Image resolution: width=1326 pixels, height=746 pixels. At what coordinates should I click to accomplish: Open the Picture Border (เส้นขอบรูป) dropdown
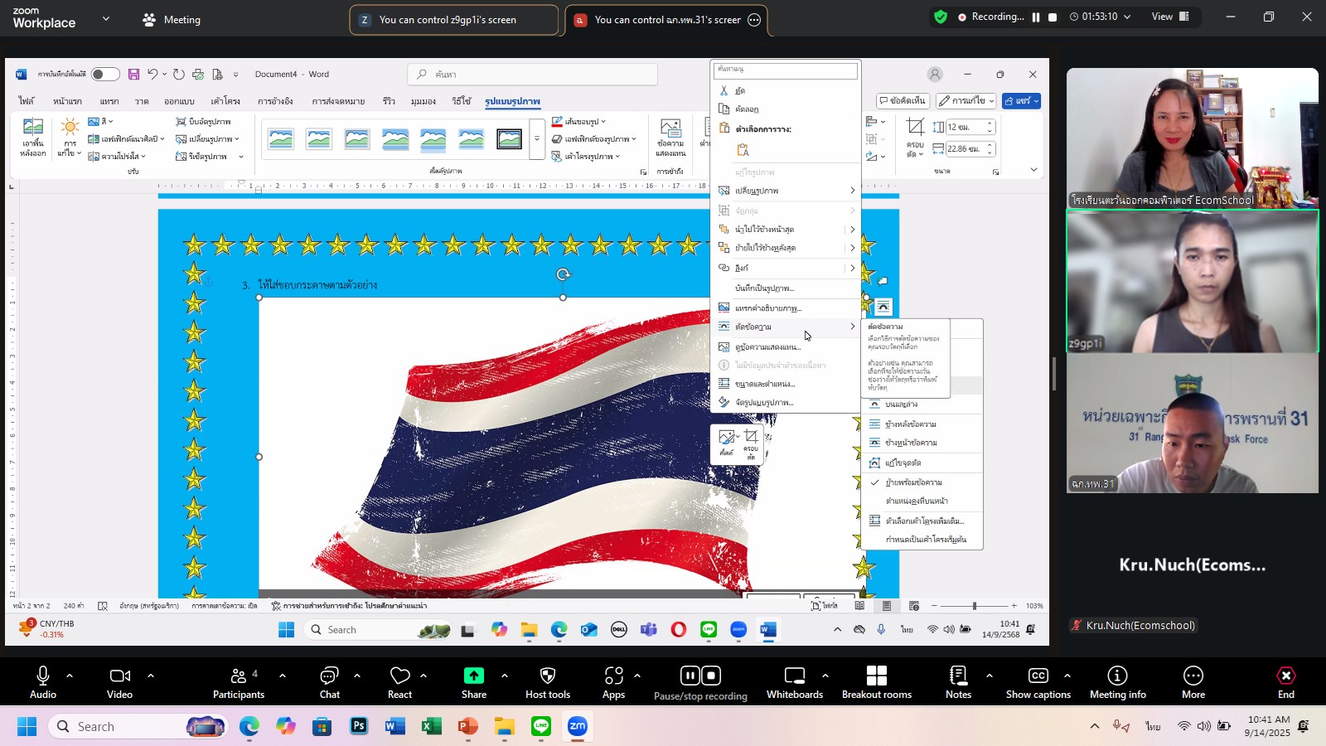click(x=579, y=122)
